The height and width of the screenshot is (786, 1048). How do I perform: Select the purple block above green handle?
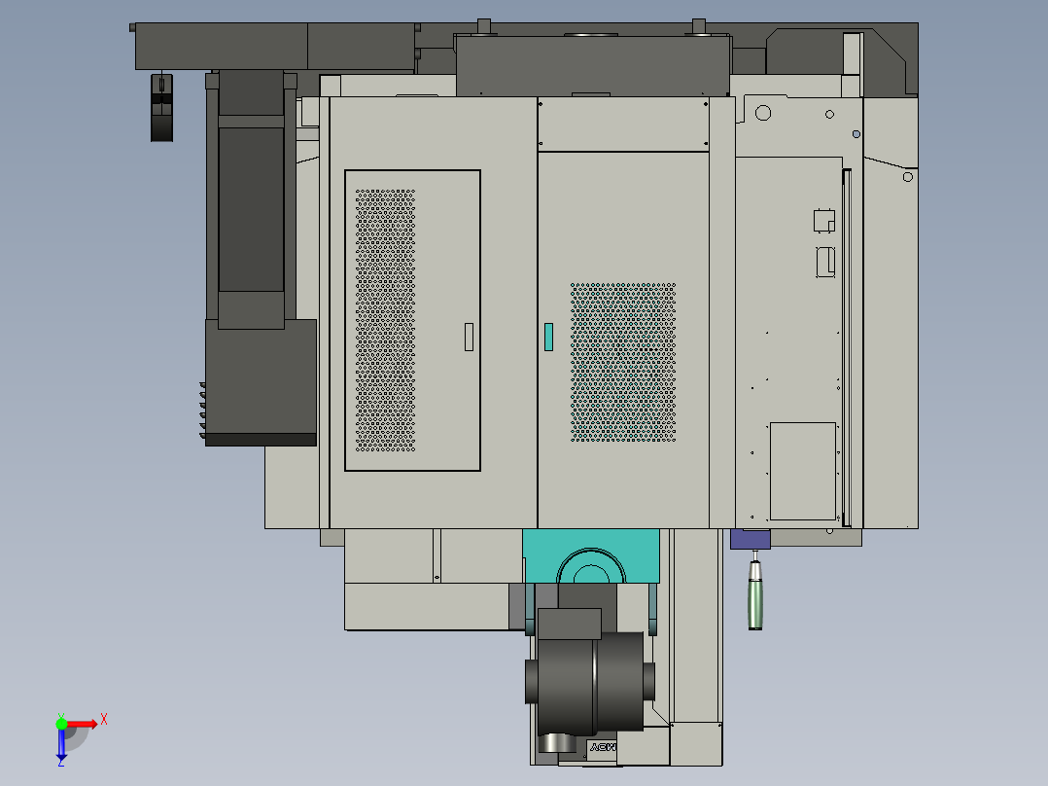click(750, 539)
